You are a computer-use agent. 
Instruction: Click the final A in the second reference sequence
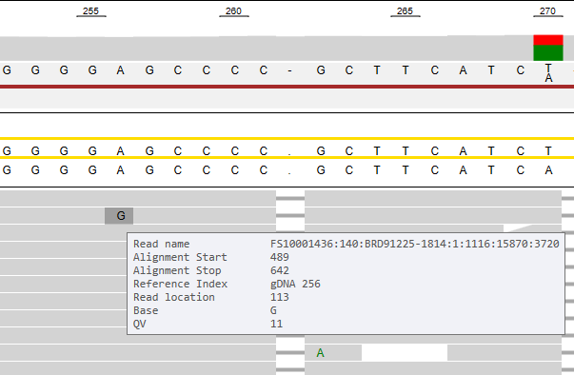click(548, 170)
